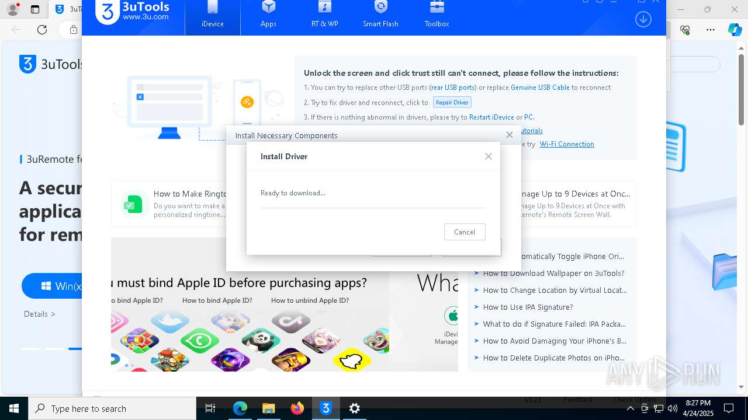
Task: Click the taskbar search box
Action: [x=112, y=408]
